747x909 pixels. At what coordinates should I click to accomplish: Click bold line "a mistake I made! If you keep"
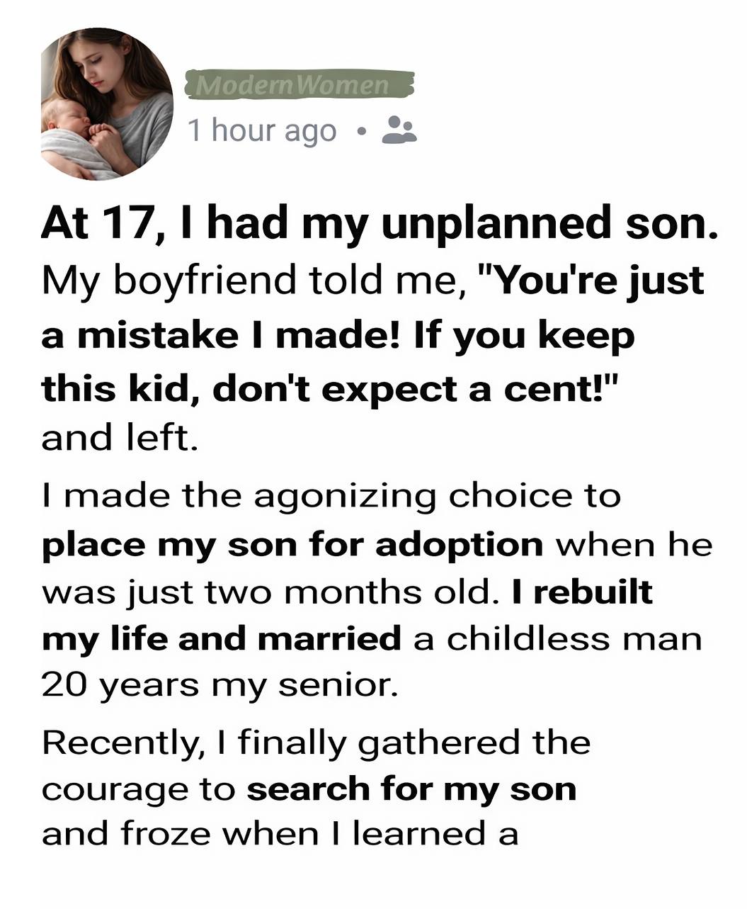coord(338,334)
